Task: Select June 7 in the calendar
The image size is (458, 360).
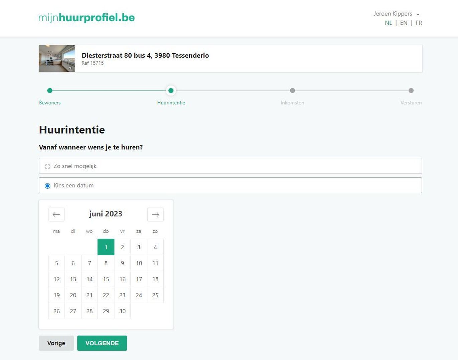Action: click(x=90, y=263)
